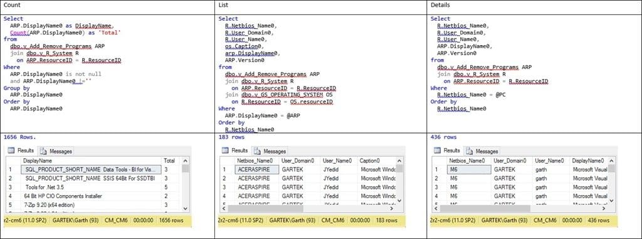Click Details horizontal scrollbar thumb

tap(485, 208)
